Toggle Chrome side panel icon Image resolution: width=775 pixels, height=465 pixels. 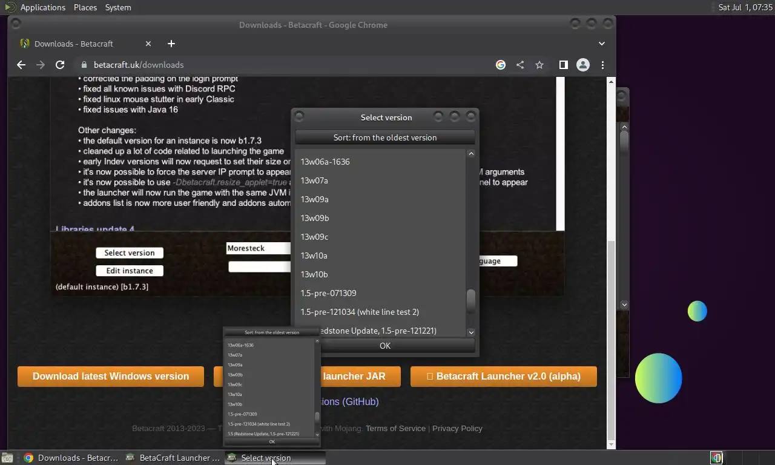564,65
